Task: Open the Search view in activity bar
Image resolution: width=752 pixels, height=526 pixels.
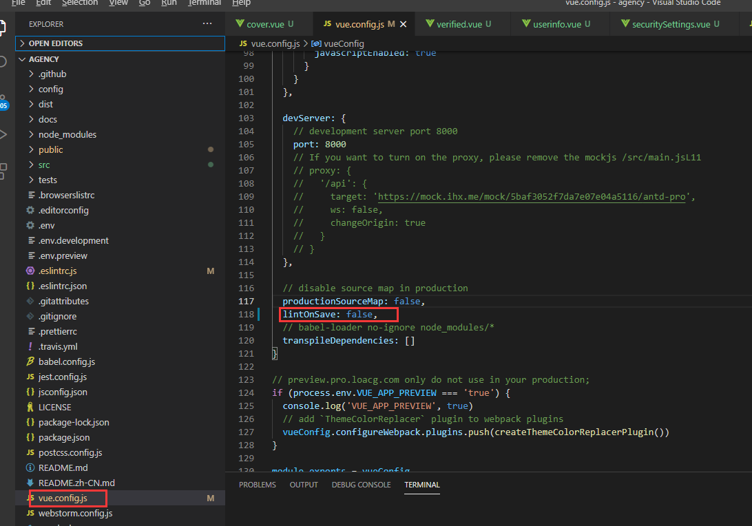Action: pyautogui.click(x=3, y=62)
